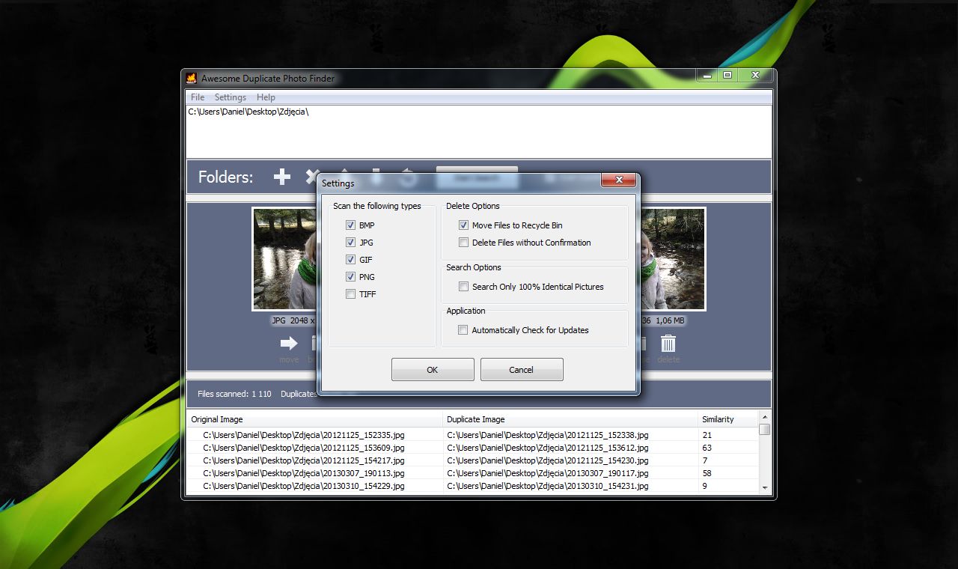
Task: Sort by the Similarity column header
Action: click(728, 419)
